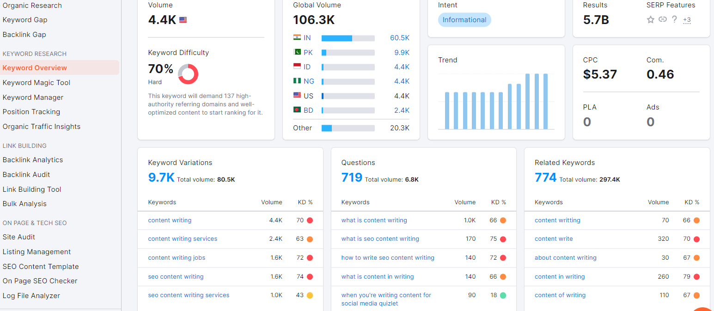Screen dimensions: 714x311
Task: Click Volume column header in Questions table
Action: coord(465,202)
